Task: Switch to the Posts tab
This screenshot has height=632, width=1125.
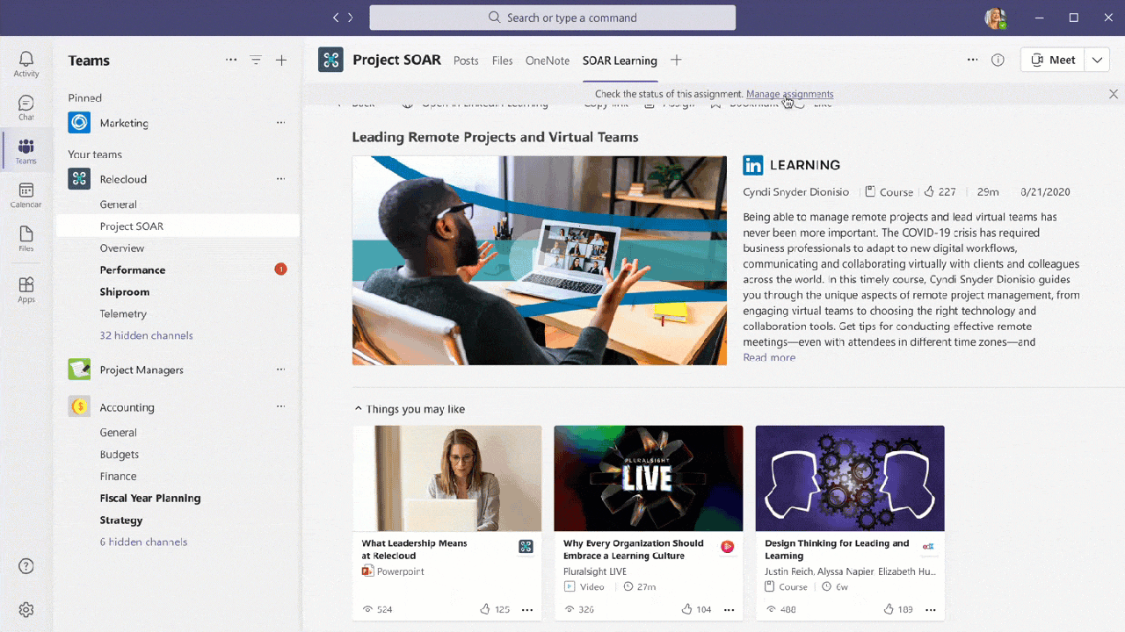Action: [x=466, y=61]
